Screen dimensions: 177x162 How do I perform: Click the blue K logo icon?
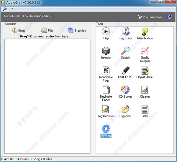pyautogui.click(x=170, y=17)
